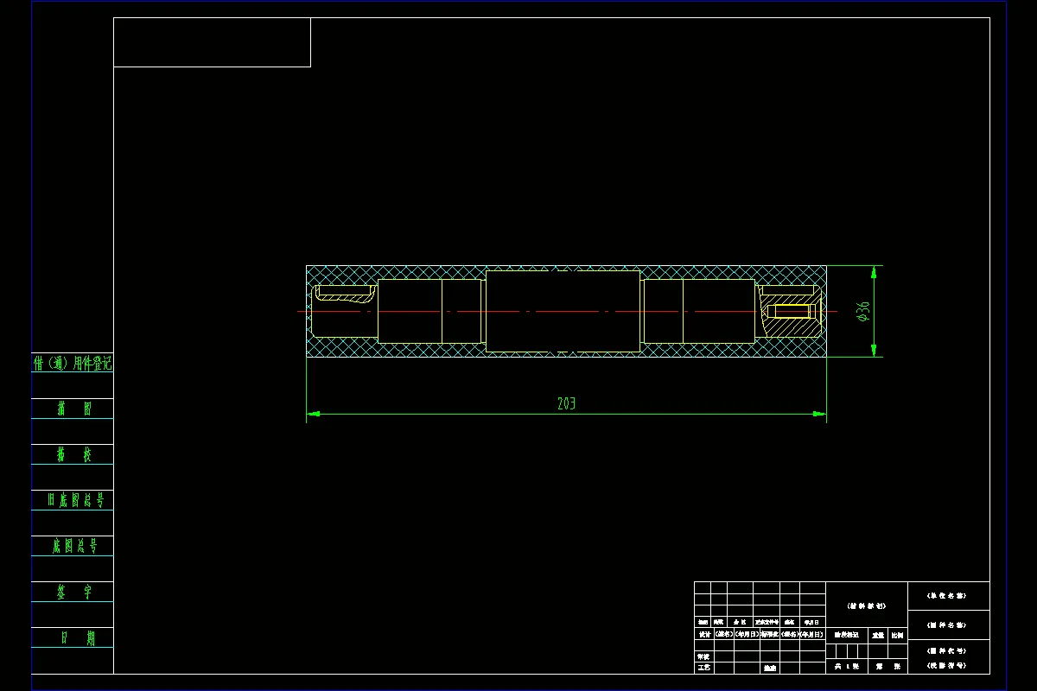Click the 设计 cell in title block

point(704,634)
